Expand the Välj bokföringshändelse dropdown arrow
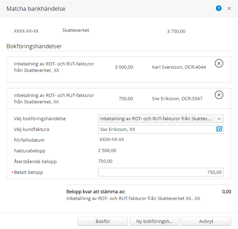The width and height of the screenshot is (238, 229). point(219,119)
